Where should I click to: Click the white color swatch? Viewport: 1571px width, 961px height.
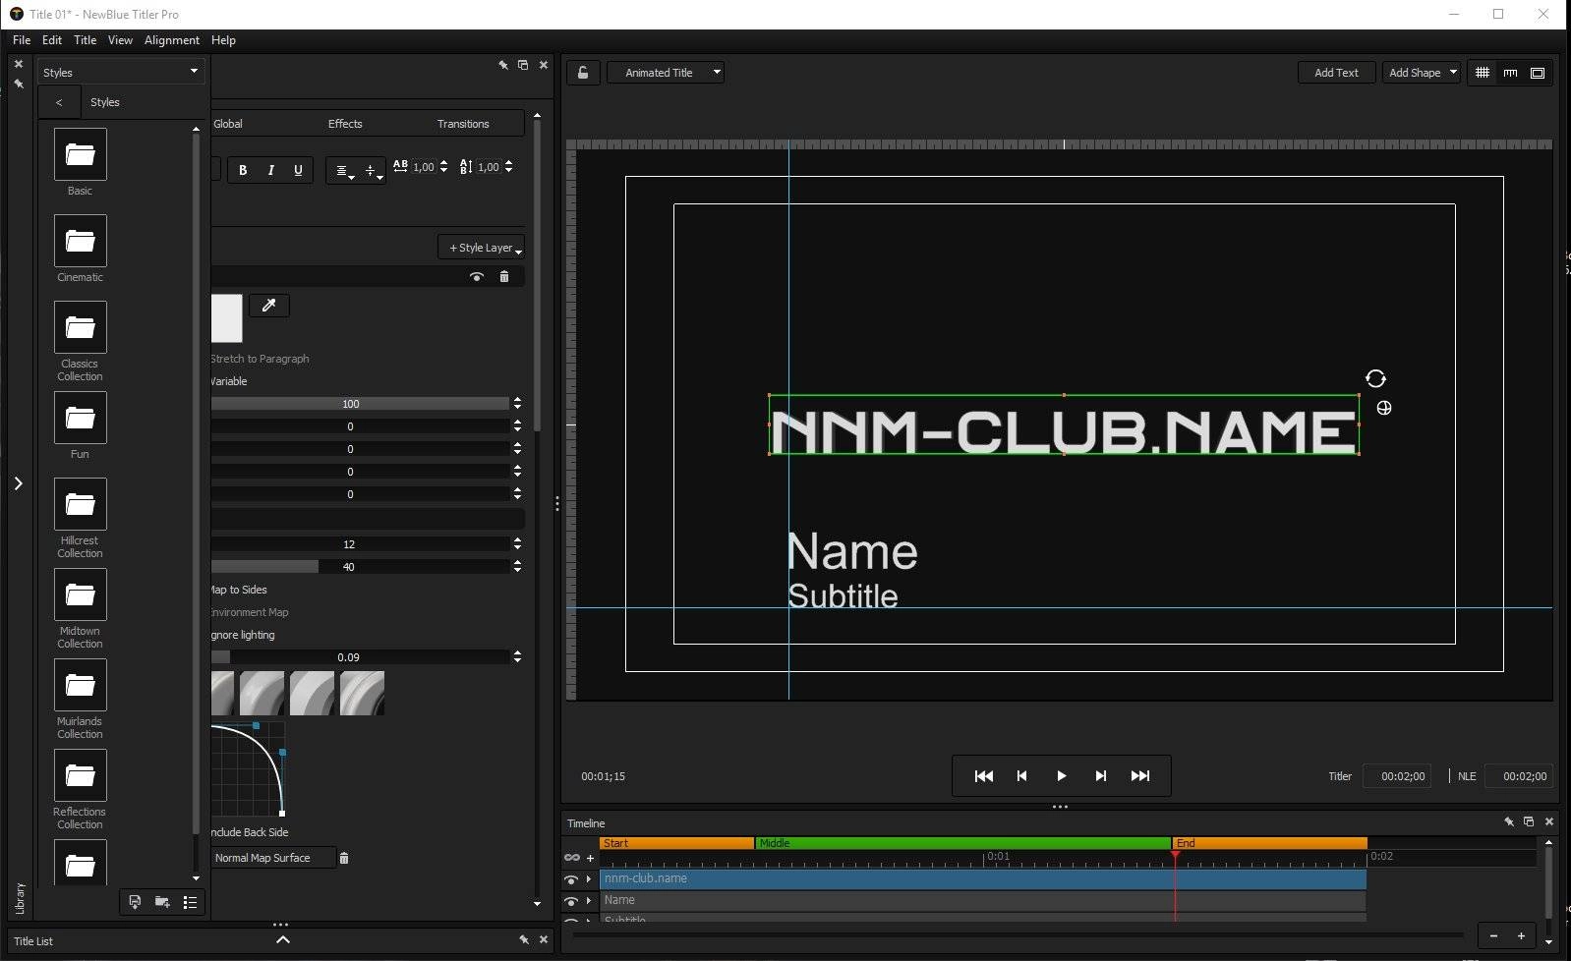coord(227,318)
